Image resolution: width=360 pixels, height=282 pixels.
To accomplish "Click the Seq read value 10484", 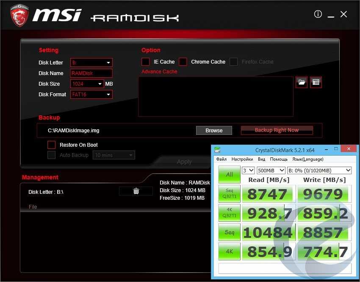I will (x=269, y=232).
